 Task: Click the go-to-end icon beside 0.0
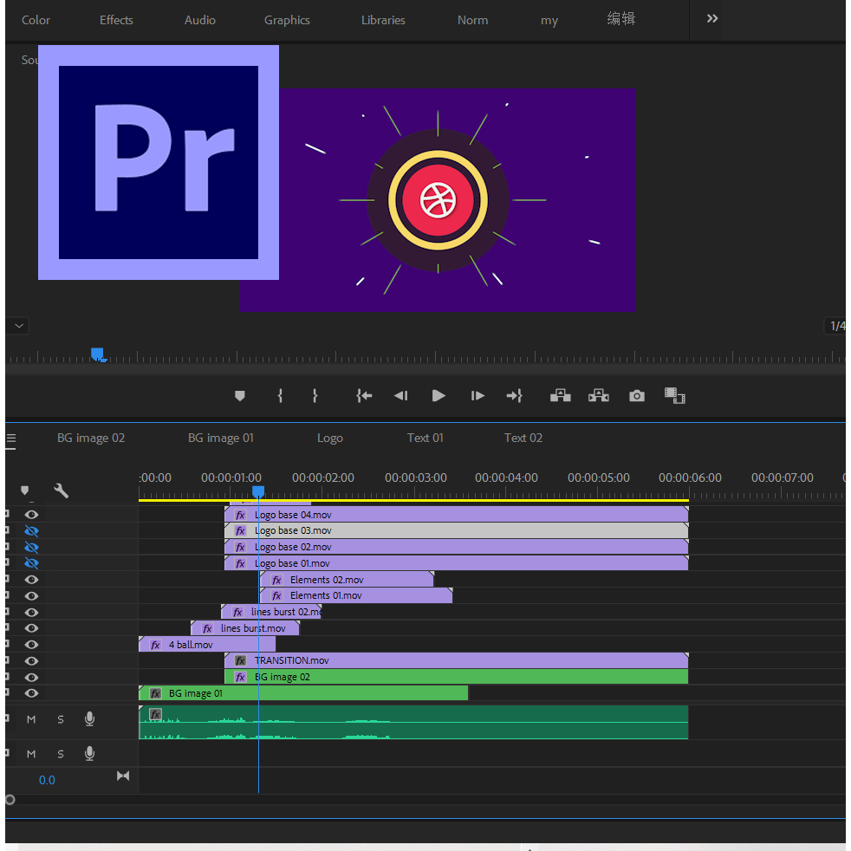123,776
